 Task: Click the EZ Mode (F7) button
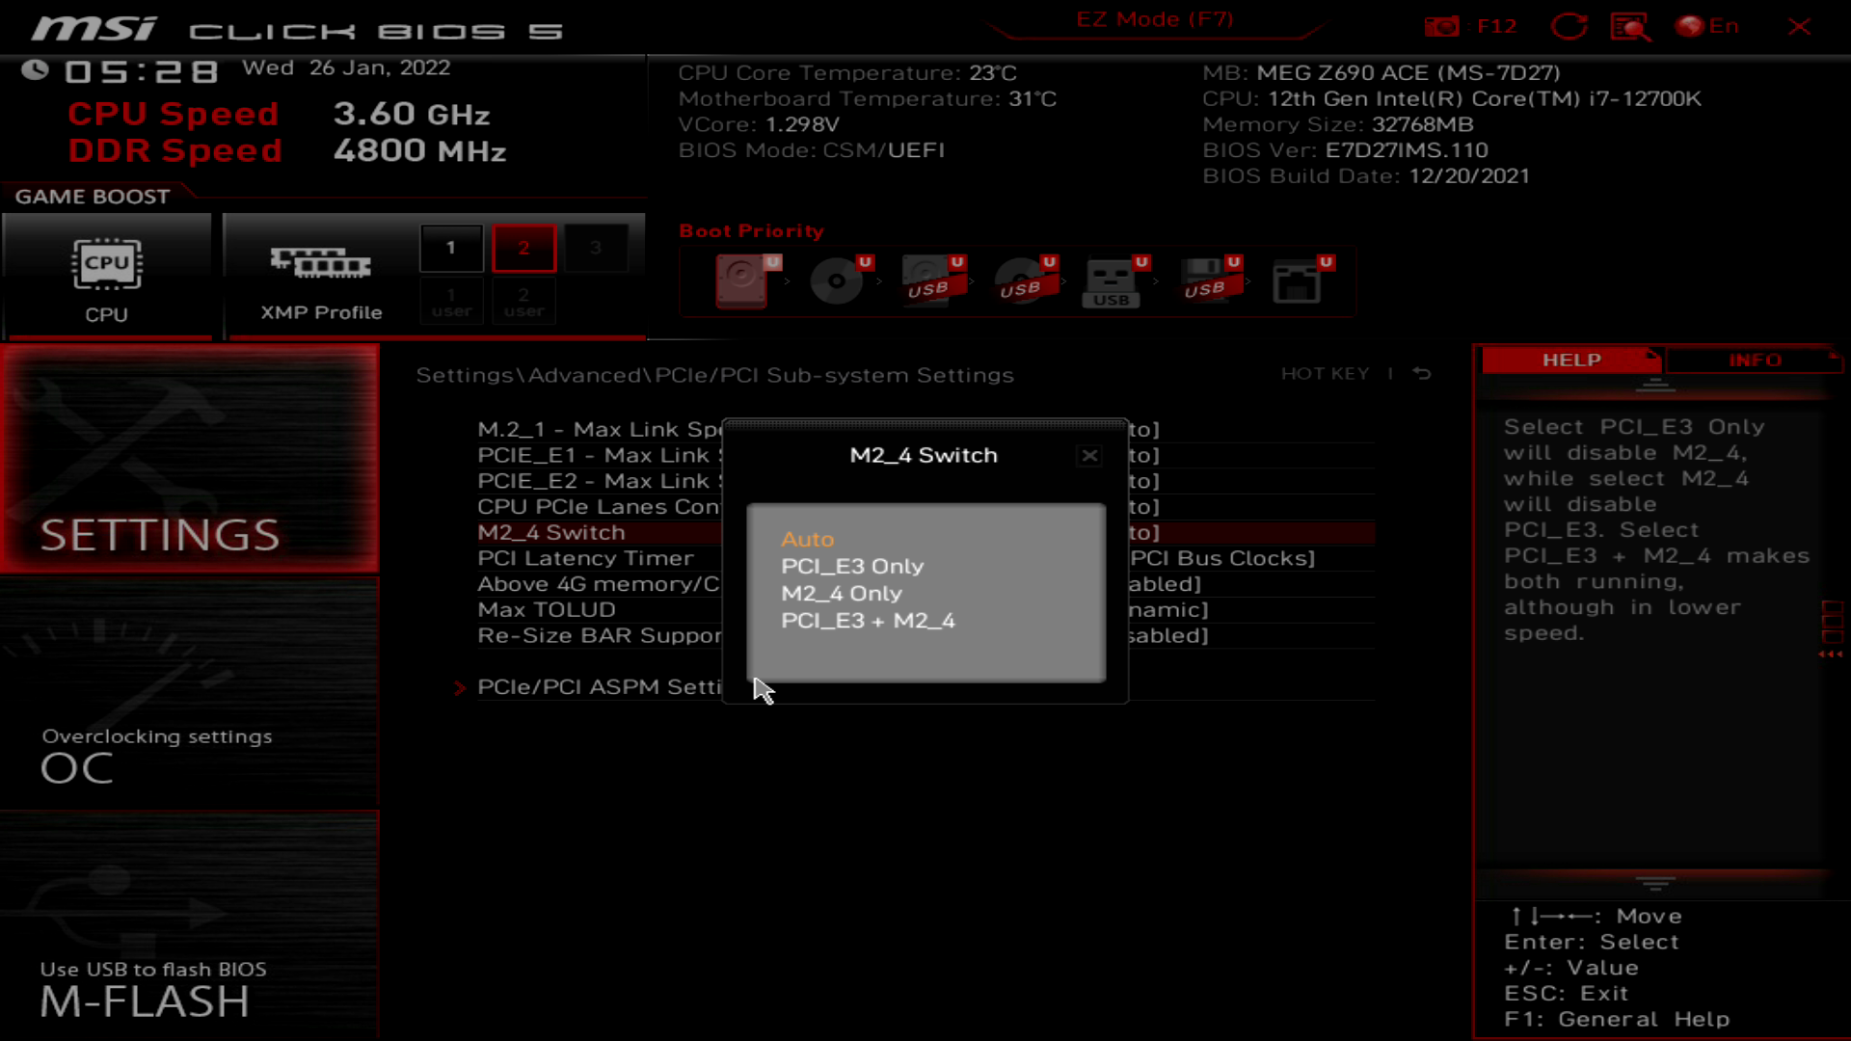tap(1156, 19)
